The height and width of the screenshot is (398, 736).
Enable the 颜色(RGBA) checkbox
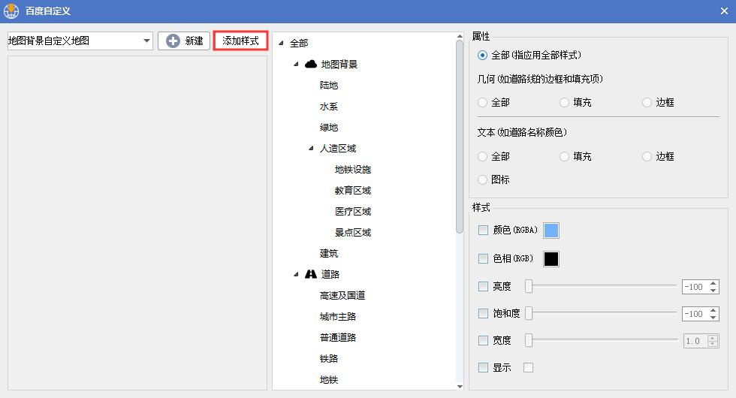[x=483, y=230]
